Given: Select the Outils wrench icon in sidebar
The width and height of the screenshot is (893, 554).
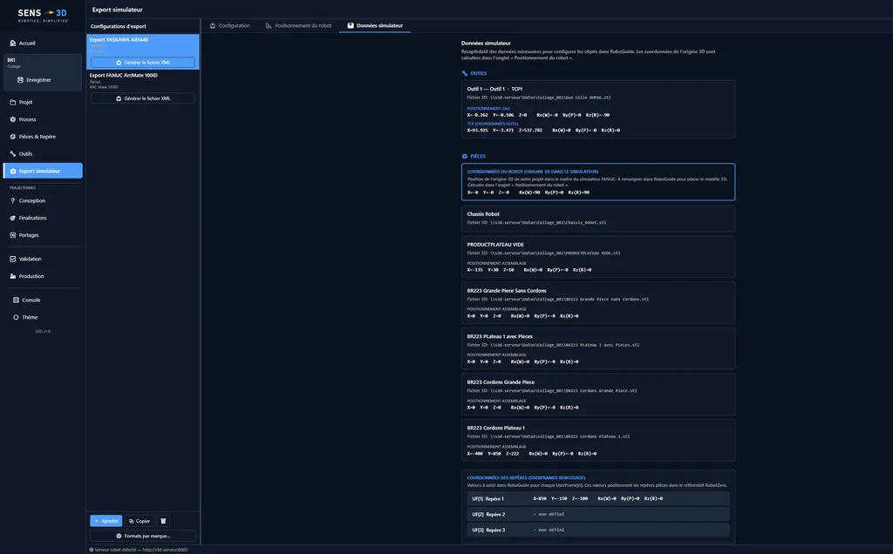Looking at the screenshot, I should [x=13, y=153].
